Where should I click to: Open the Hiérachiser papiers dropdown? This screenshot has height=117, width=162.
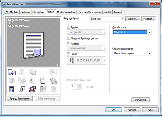[132, 53]
